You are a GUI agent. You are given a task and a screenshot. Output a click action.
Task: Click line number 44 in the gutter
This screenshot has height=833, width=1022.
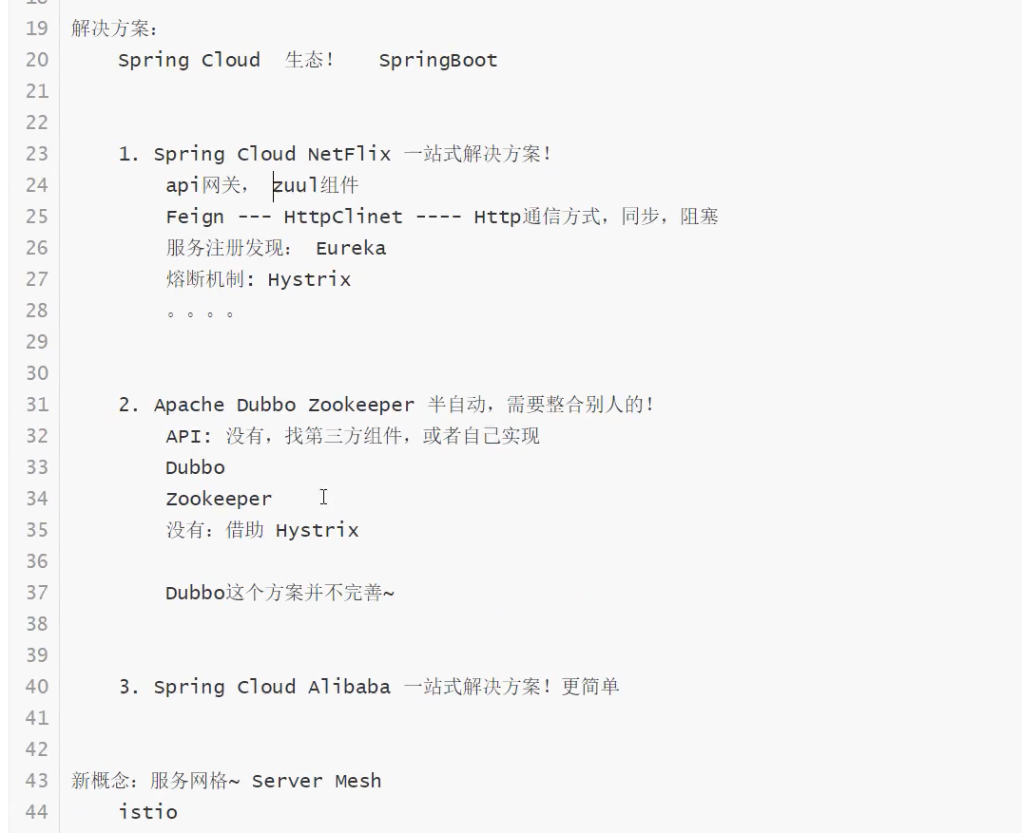[36, 812]
